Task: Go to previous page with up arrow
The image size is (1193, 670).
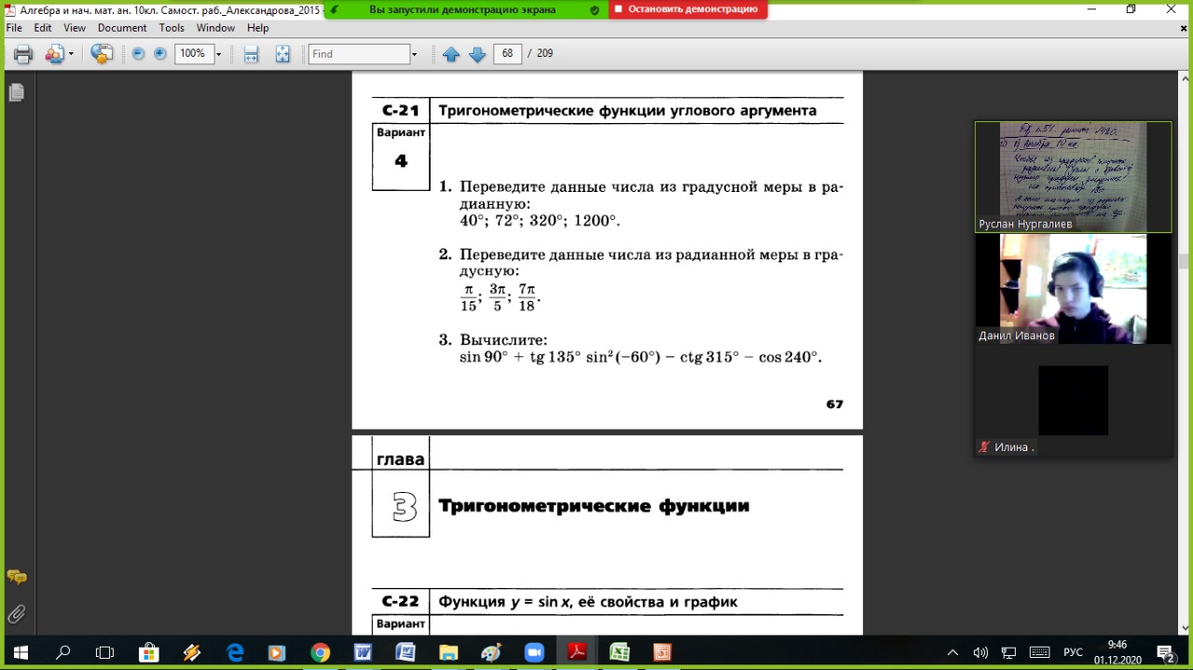Action: pos(451,54)
